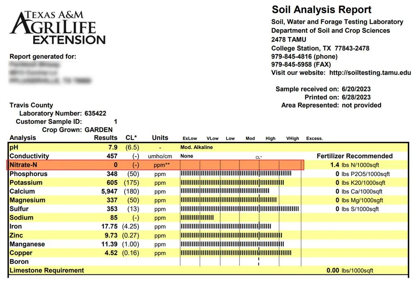
Task: Click the Fertilizer Recommended heading
Action: 354,156
